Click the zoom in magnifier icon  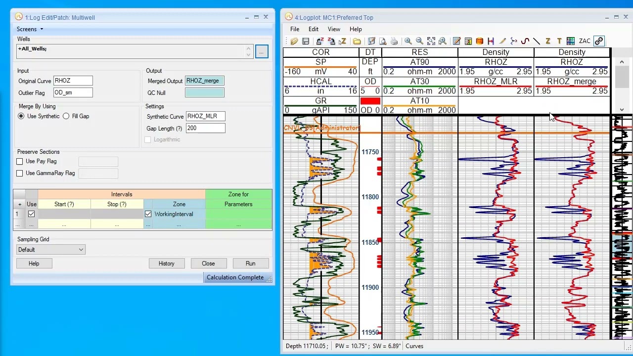408,41
